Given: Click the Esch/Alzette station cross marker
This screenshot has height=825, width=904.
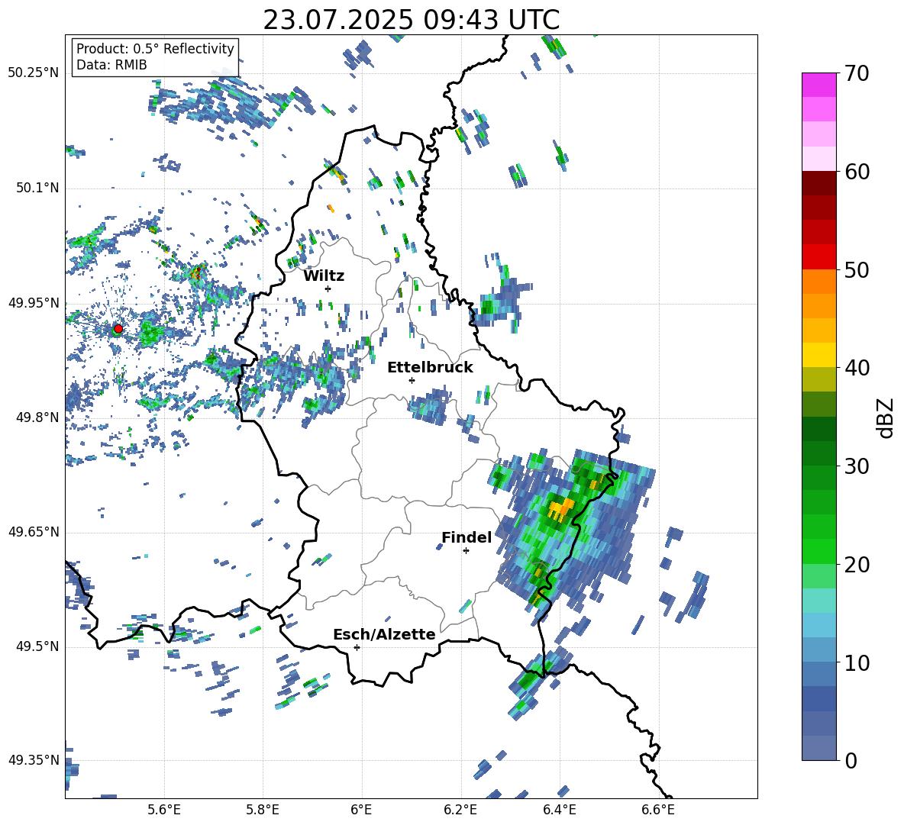Looking at the screenshot, I should point(357,647).
